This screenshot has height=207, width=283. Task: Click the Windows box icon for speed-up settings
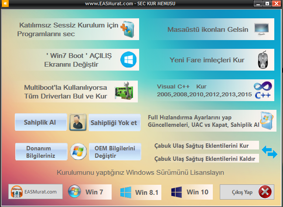point(267,120)
